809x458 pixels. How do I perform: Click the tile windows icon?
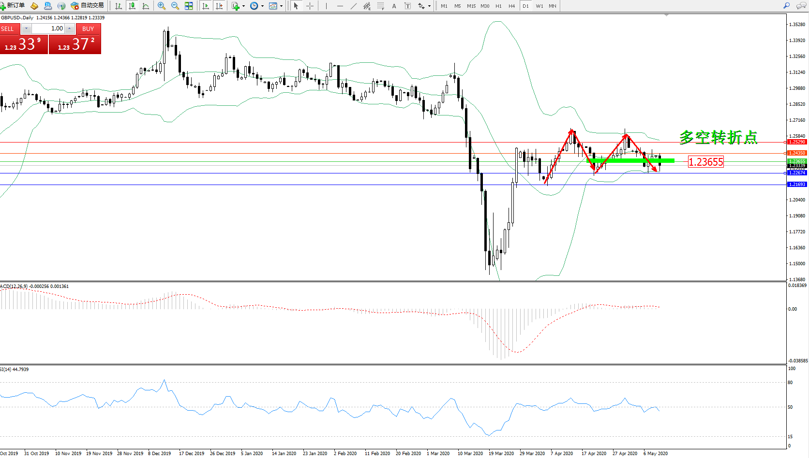[x=189, y=6]
